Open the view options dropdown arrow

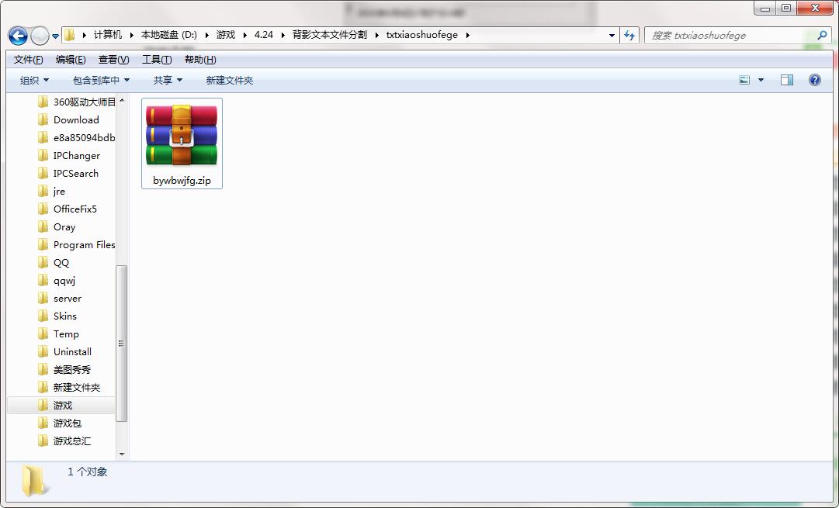[x=761, y=80]
